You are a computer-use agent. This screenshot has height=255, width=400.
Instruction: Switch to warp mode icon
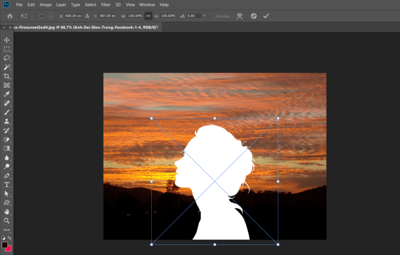coord(239,16)
